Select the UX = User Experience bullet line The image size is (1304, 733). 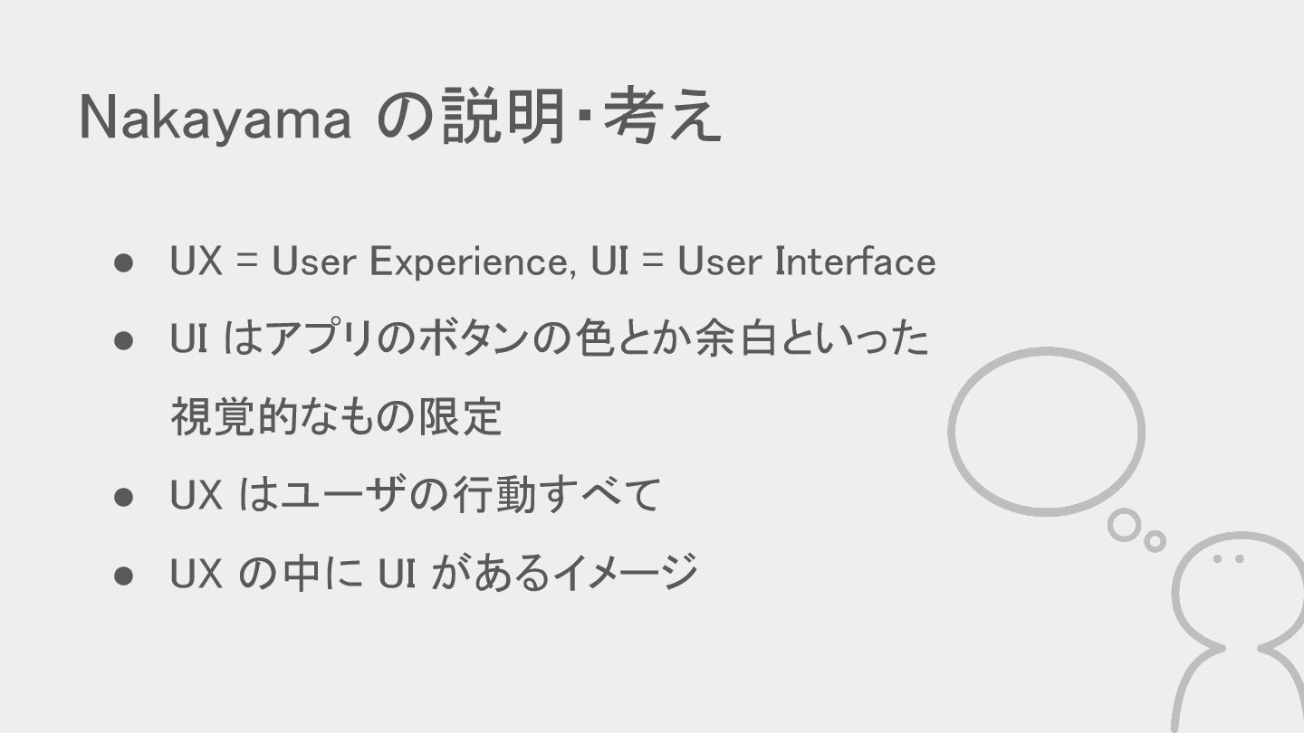(552, 262)
